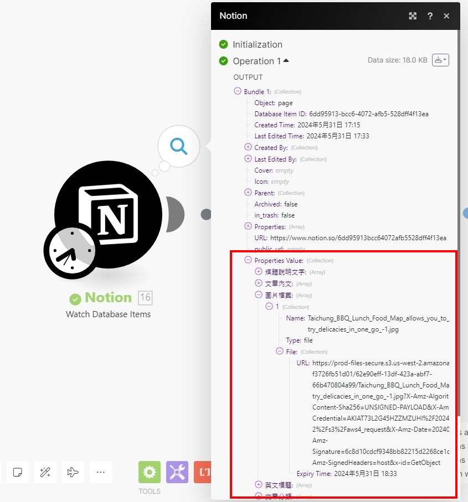Collapse the Operation 1 section

286,61
